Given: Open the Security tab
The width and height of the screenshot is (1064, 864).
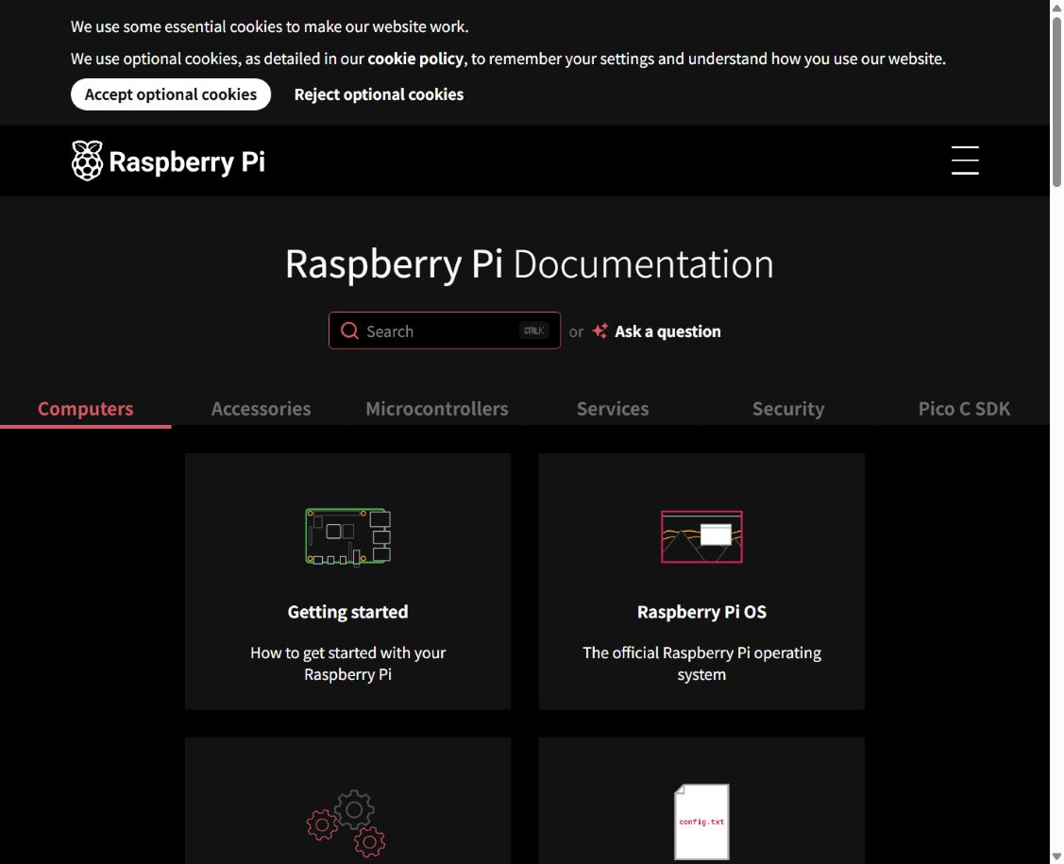Looking at the screenshot, I should click(x=788, y=409).
